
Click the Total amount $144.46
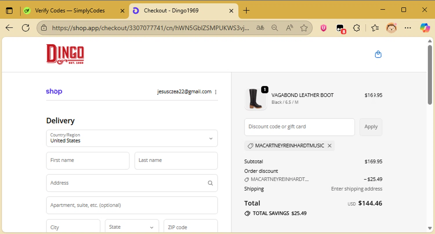click(370, 203)
